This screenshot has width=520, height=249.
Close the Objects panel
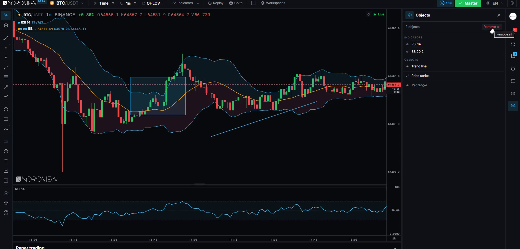tap(499, 15)
